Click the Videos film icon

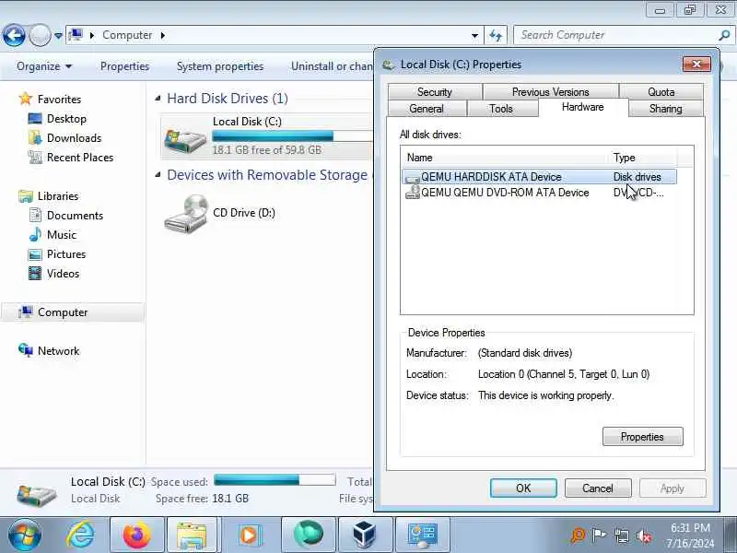[35, 273]
